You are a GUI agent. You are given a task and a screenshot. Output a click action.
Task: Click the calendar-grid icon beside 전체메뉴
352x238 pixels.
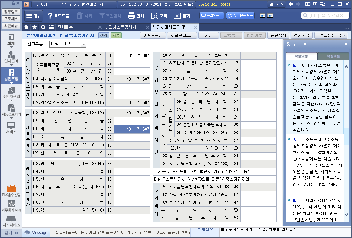51,27
